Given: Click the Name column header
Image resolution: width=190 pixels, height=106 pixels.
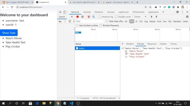Looking at the screenshot, I should click(97, 44).
